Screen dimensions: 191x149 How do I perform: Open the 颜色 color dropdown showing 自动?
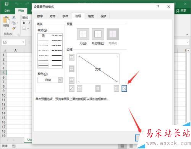pos(50,80)
